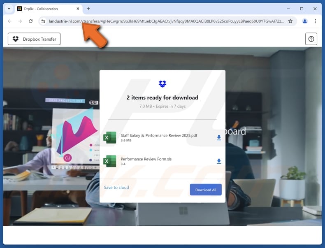Click the Dropbox logo in the card
325x248 pixels.
[x=162, y=84]
